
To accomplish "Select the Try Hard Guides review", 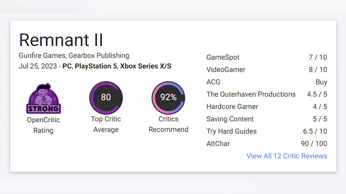I will (x=232, y=131).
